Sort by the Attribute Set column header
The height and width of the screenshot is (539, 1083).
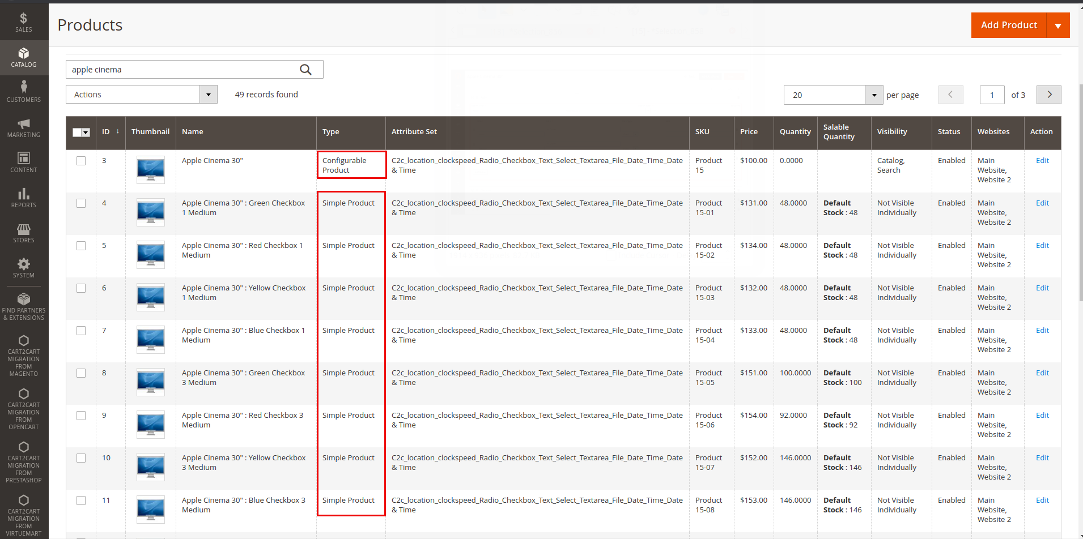click(x=537, y=132)
